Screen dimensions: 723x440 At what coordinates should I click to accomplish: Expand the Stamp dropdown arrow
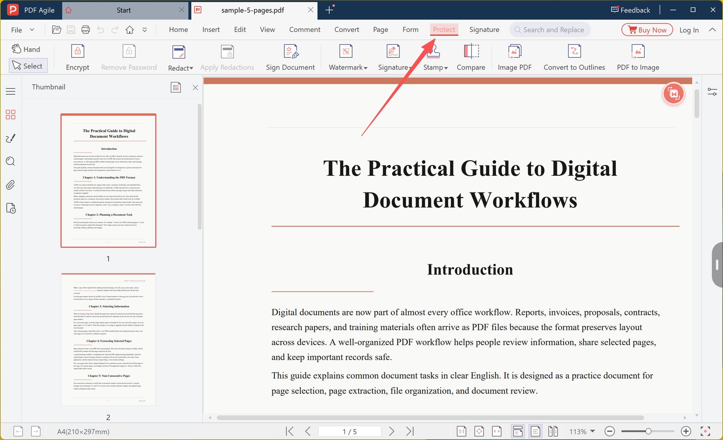click(x=446, y=68)
